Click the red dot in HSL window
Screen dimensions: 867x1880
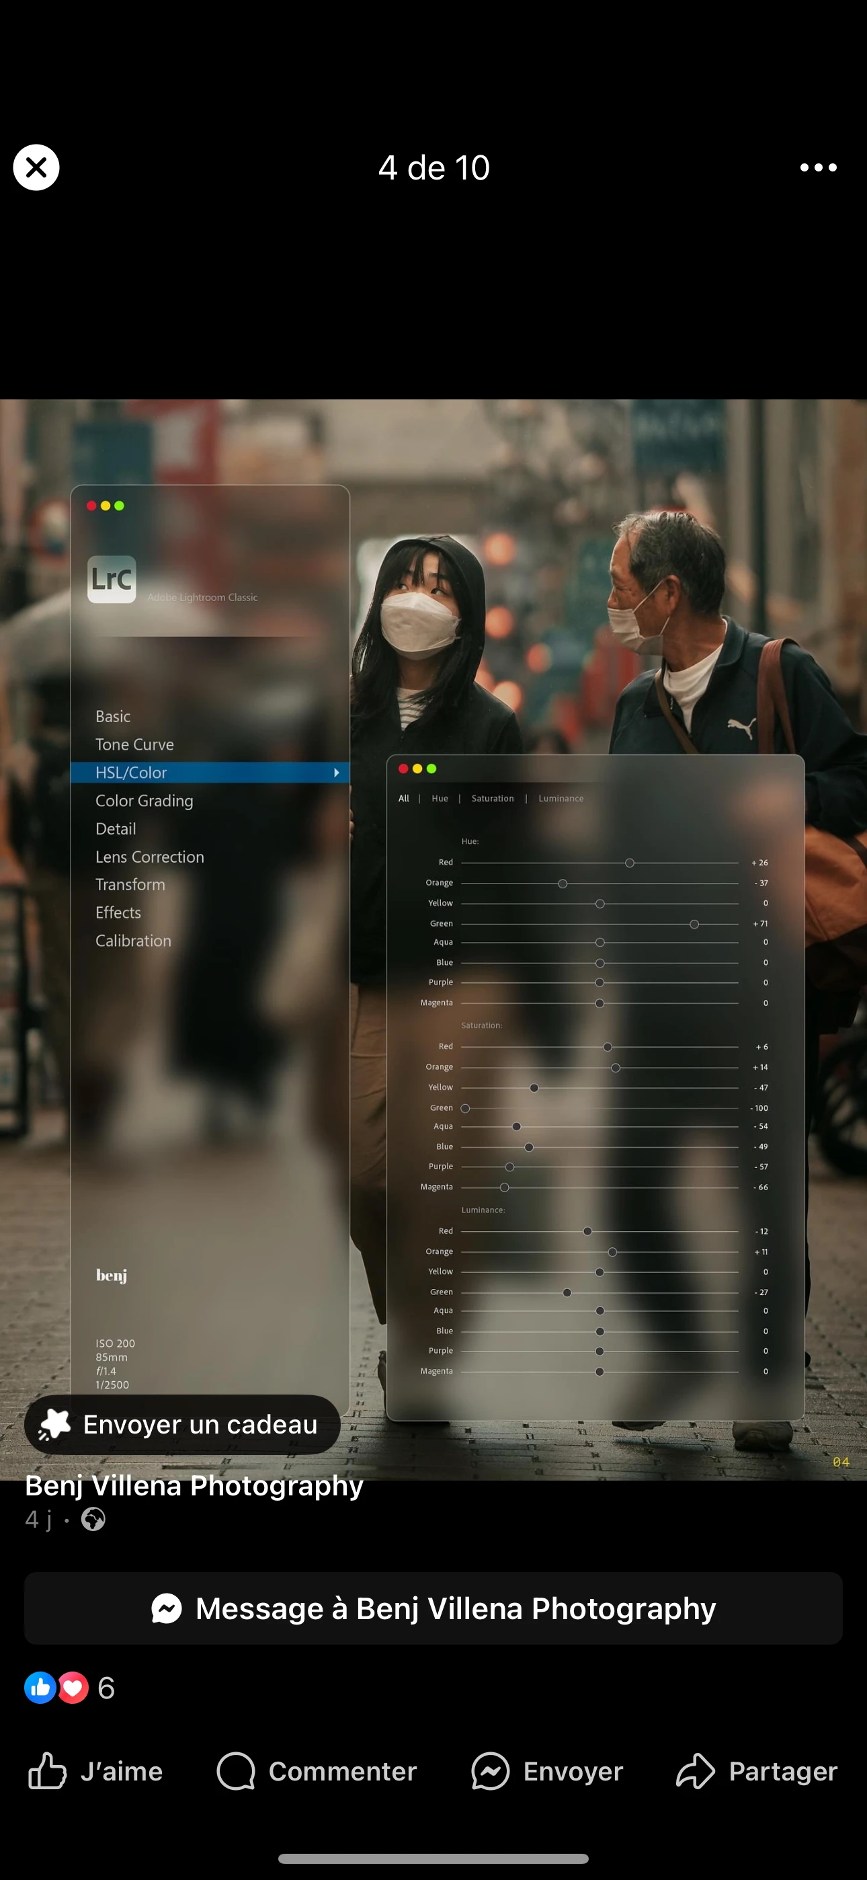[x=403, y=769]
